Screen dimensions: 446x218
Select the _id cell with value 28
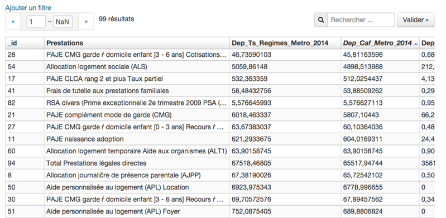pyautogui.click(x=25, y=55)
